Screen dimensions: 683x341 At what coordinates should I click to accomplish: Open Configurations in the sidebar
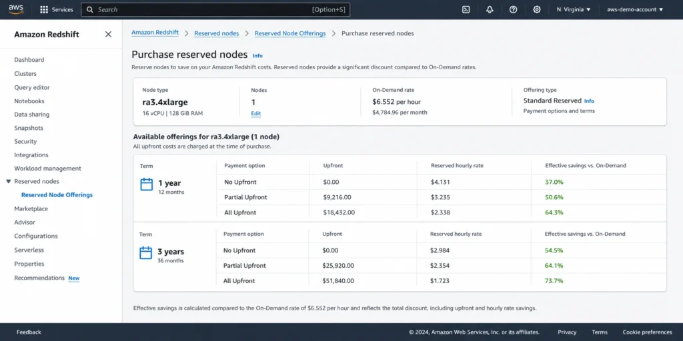point(36,236)
